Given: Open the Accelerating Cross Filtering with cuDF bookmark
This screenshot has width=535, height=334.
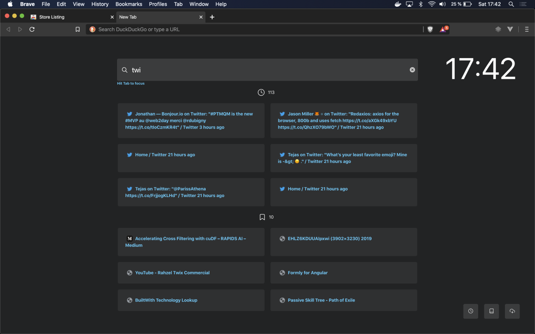Looking at the screenshot, I should pos(191,242).
